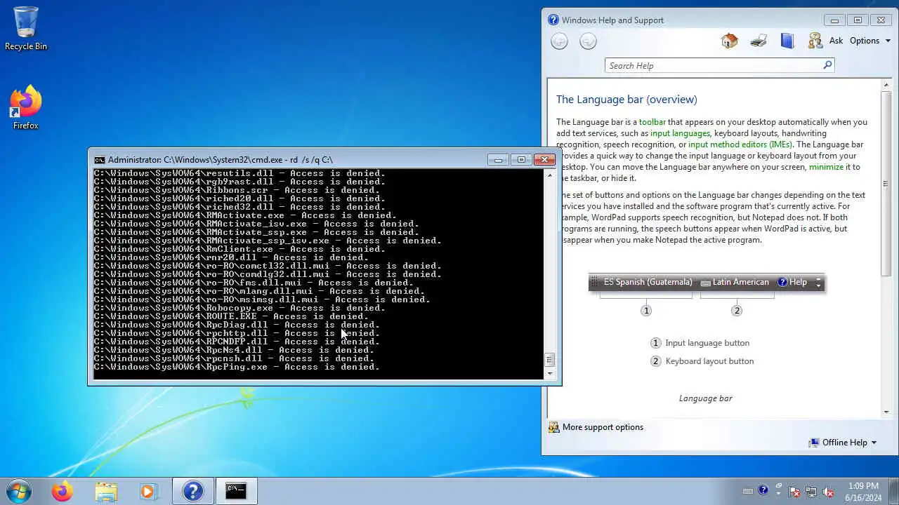Open the Browse Help book icon

(x=787, y=41)
